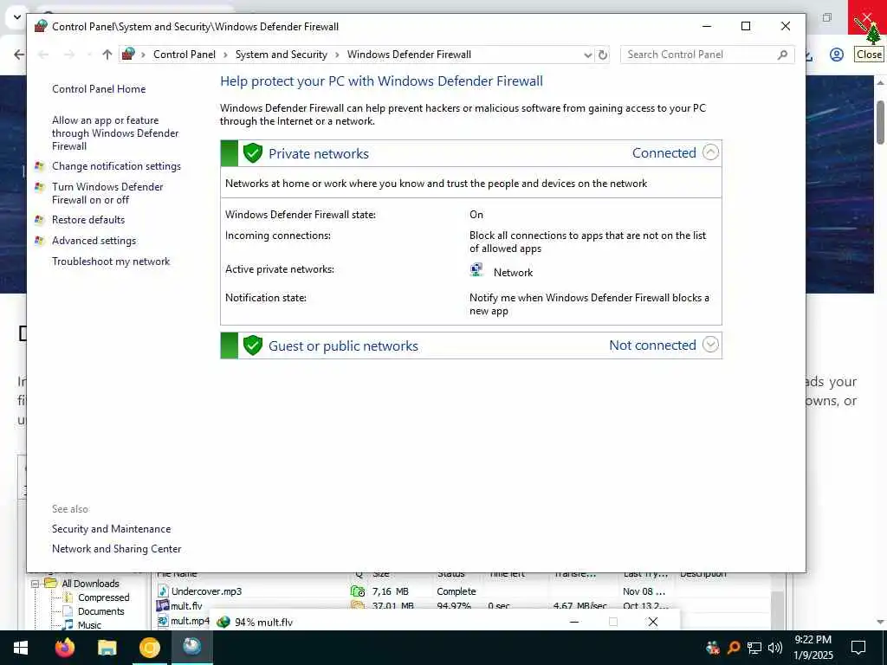The width and height of the screenshot is (887, 665).
Task: Click the address bar Control Panel icon
Action: (x=128, y=55)
